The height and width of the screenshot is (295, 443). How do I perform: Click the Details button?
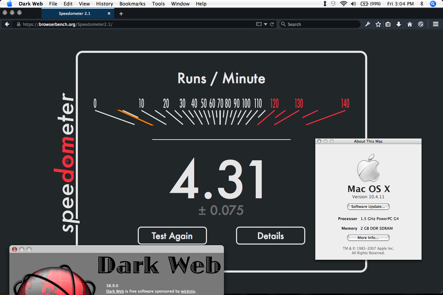click(271, 236)
